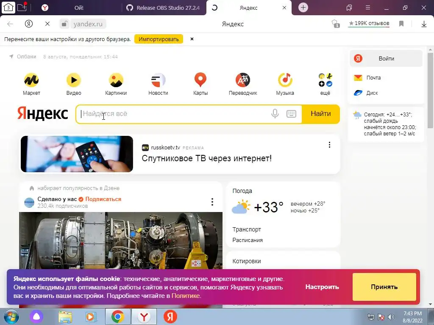
Task: Launch Alice assistant purple taskbar icon
Action: (36, 317)
